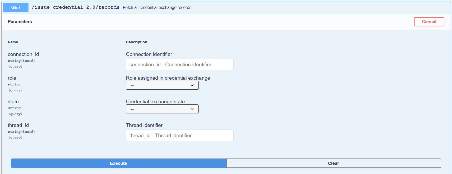Click the Description column header
The image size is (452, 174).
pyautogui.click(x=136, y=42)
